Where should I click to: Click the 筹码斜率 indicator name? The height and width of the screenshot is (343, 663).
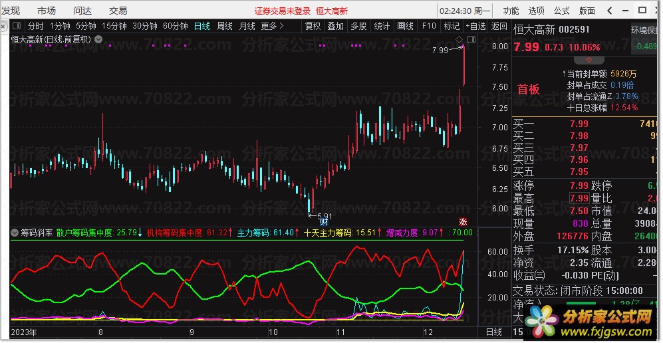[37, 233]
